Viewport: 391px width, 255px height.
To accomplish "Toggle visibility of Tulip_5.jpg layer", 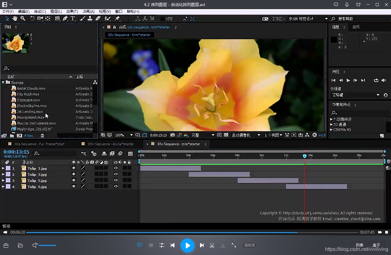I will click(115, 180).
